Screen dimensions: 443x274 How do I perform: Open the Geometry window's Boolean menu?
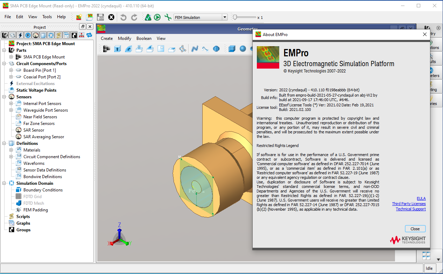(144, 38)
